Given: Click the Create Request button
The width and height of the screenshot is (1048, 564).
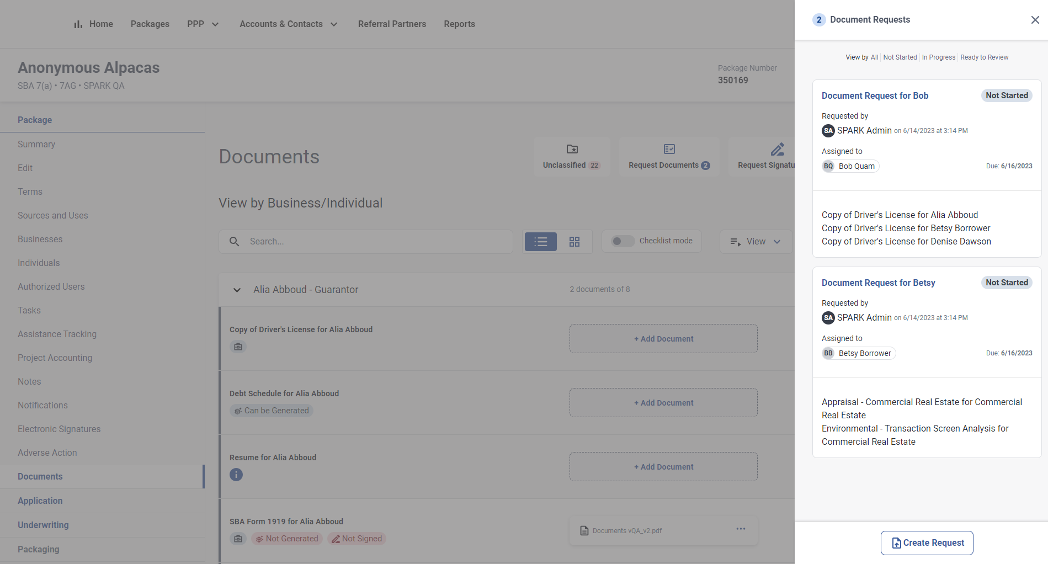Looking at the screenshot, I should coord(927,543).
